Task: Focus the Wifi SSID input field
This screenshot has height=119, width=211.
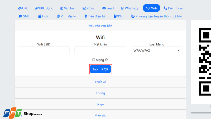Action: pyautogui.click(x=44, y=50)
